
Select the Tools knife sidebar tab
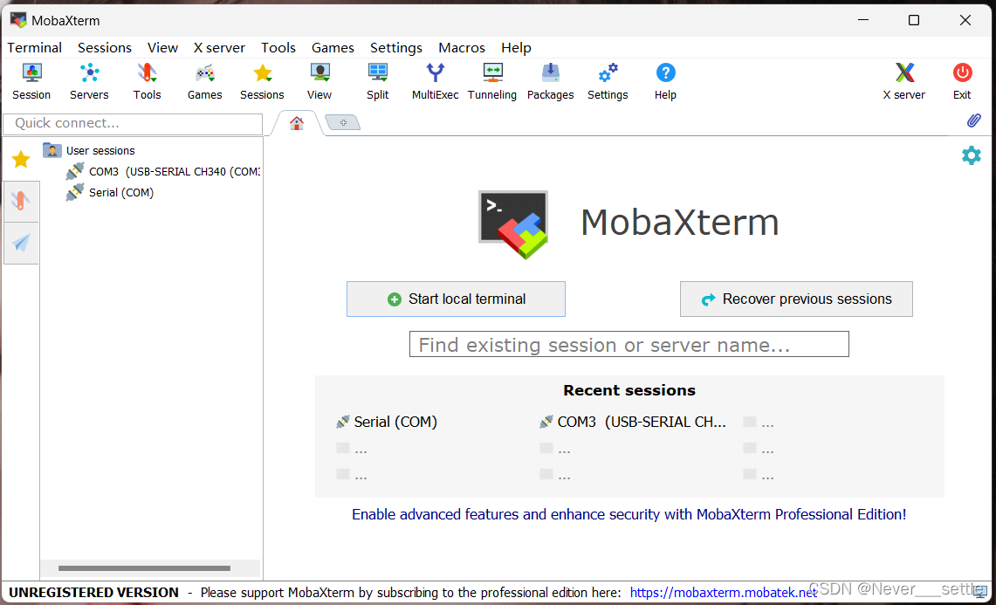tap(21, 202)
